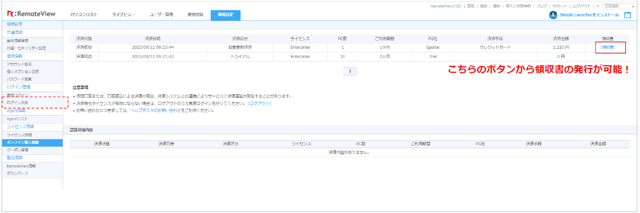Open the ライブビュー tab
The height and width of the screenshot is (213, 640).
pos(124,15)
